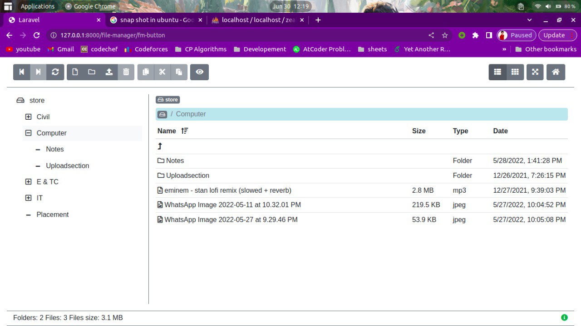The height and width of the screenshot is (326, 581).
Task: Open the Codeforces bookmark
Action: (x=151, y=49)
